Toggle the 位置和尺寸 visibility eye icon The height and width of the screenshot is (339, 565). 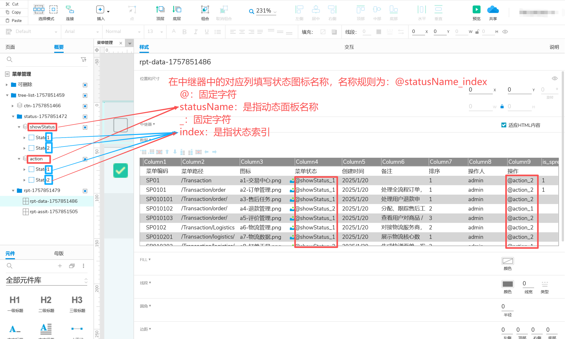(555, 78)
